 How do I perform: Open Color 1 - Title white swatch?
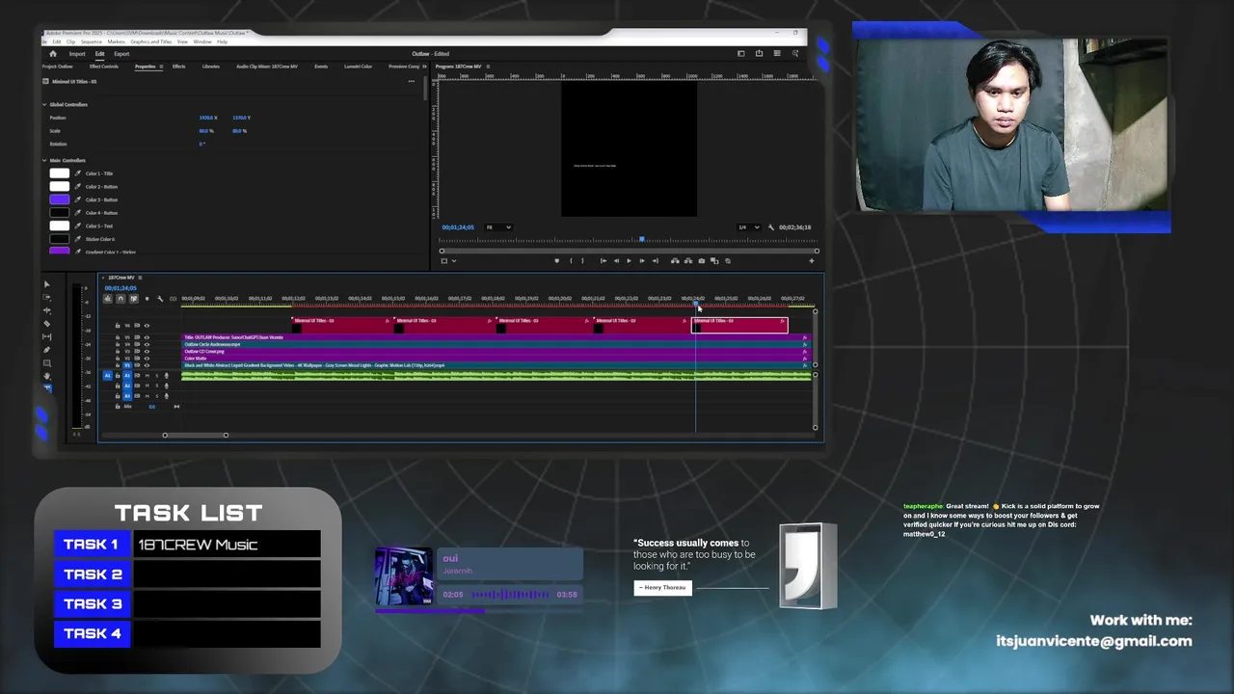59,173
